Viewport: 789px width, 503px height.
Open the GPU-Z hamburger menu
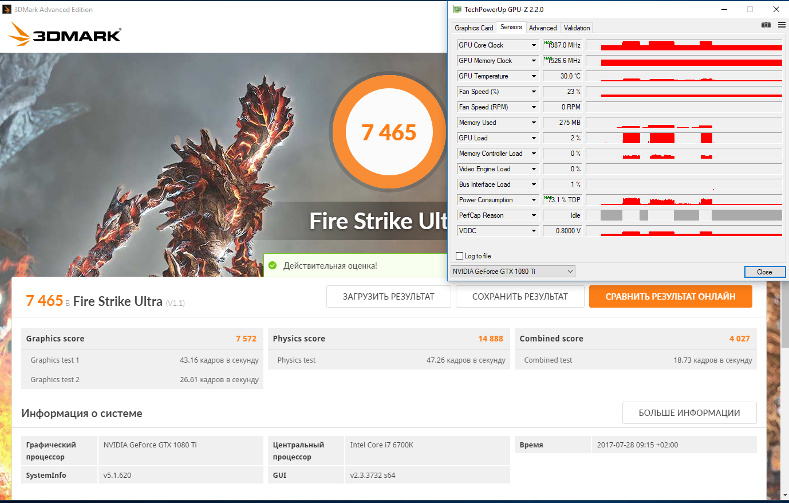[782, 25]
